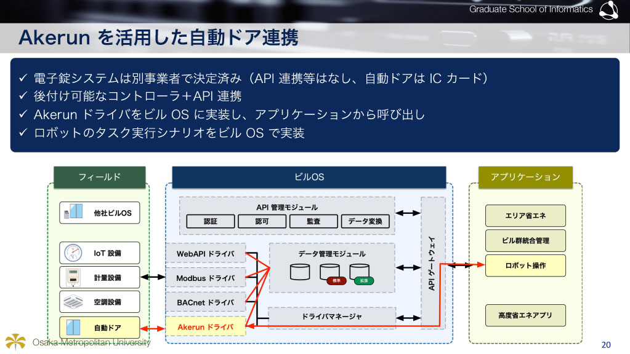The height and width of the screenshot is (354, 630).
Task: Click the door icon beside 自動ドア
Action: (73, 327)
